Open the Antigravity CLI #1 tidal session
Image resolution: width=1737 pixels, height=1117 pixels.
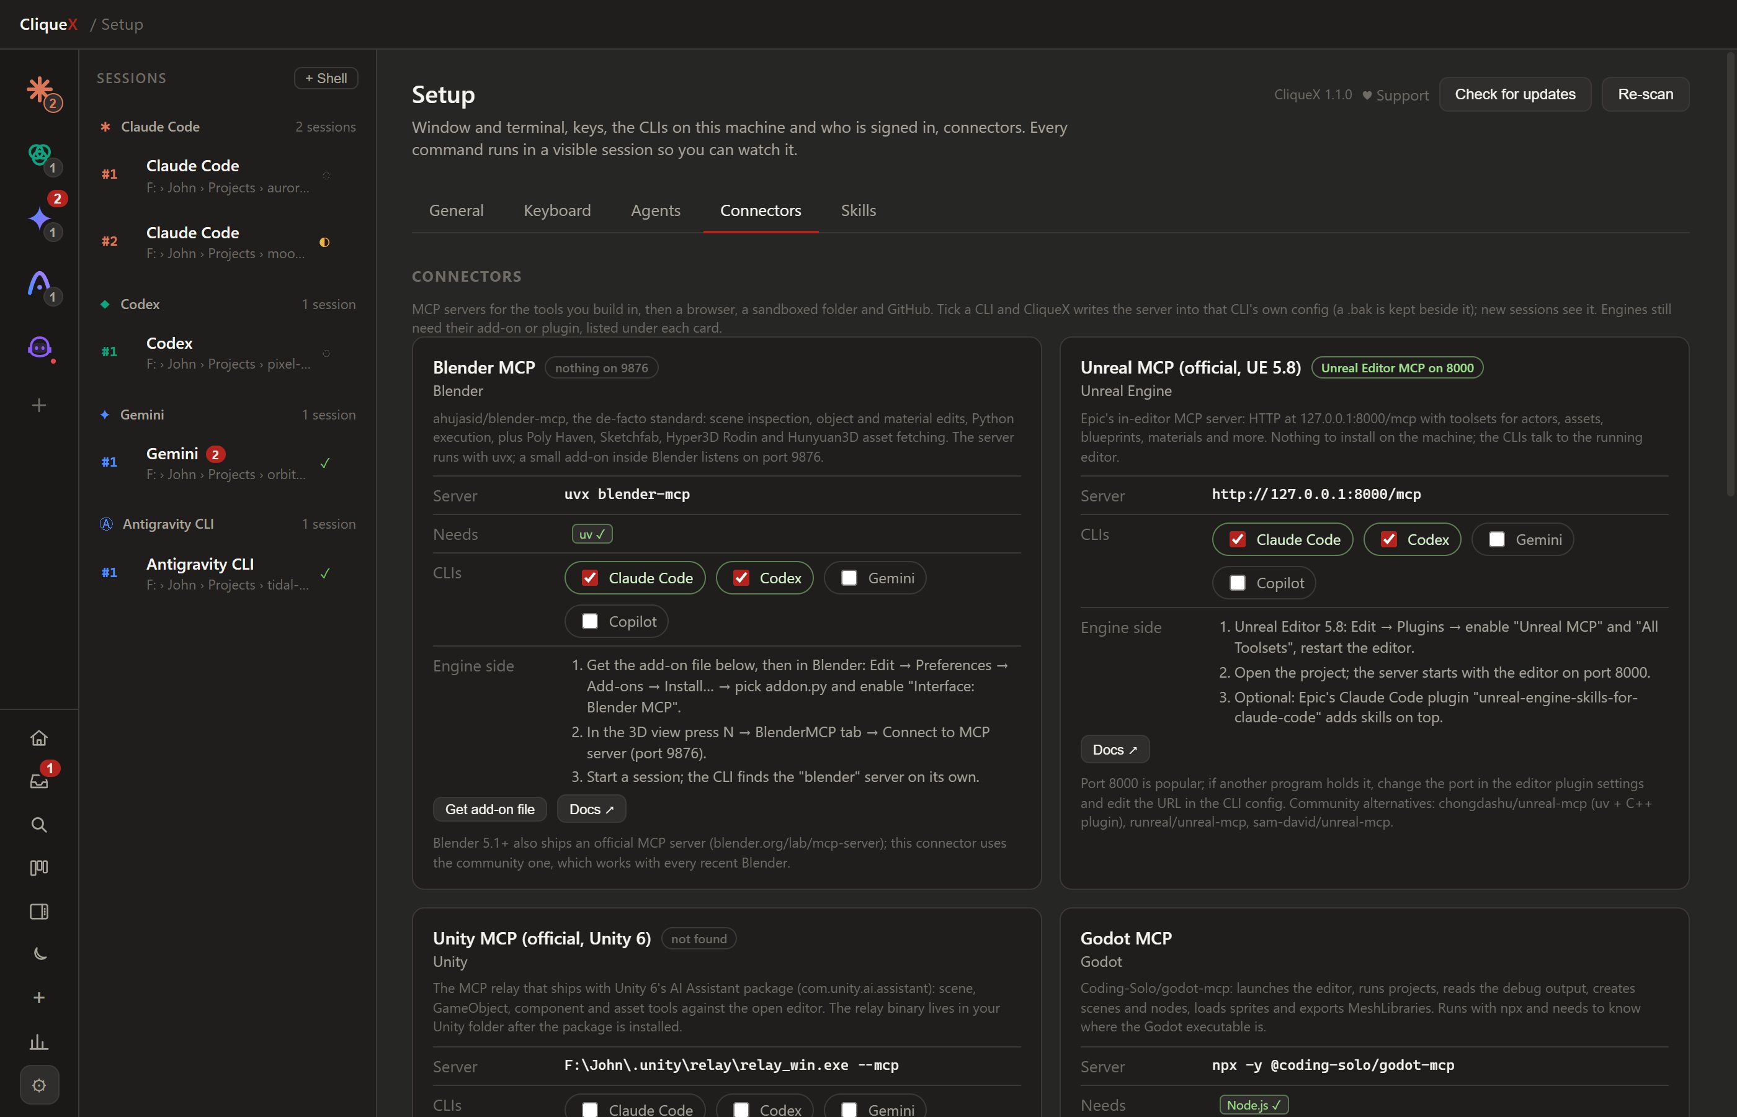228,573
